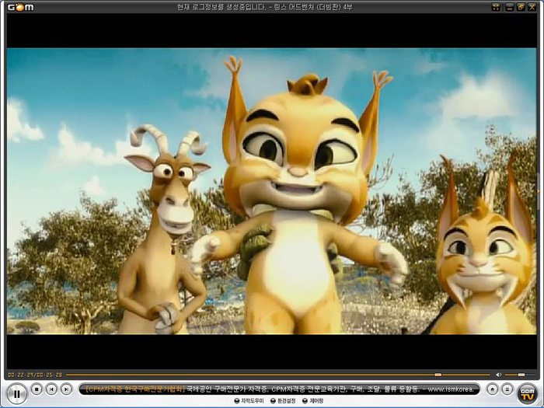The height and width of the screenshot is (408, 544).
Task: Skip to the next track
Action: [66, 389]
